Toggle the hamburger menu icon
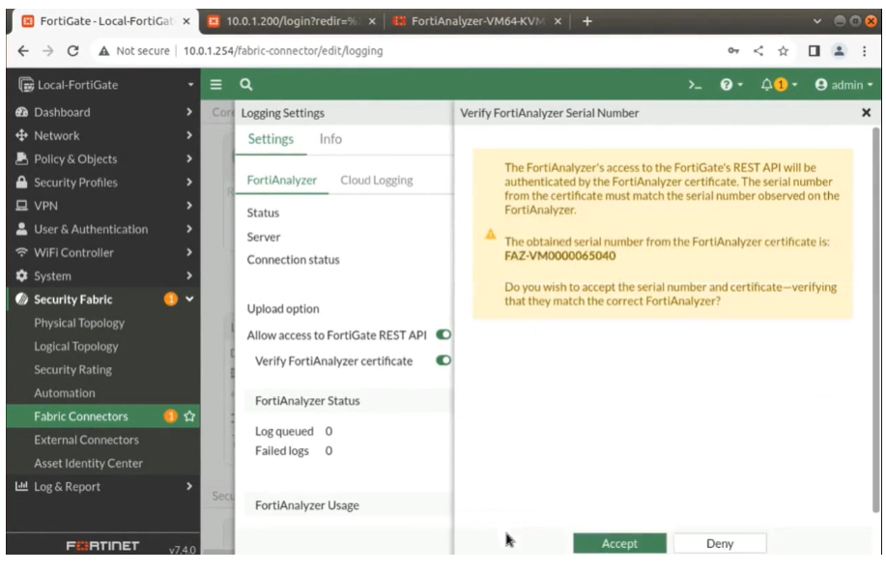This screenshot has height=573, width=886. point(215,85)
